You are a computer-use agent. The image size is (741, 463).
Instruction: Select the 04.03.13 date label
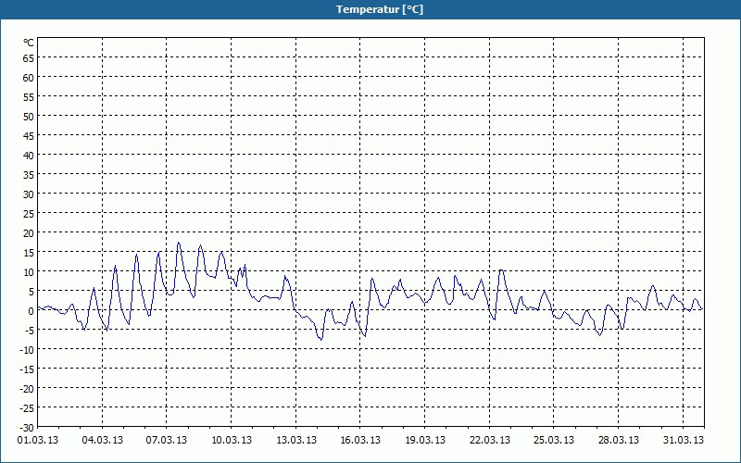102,441
